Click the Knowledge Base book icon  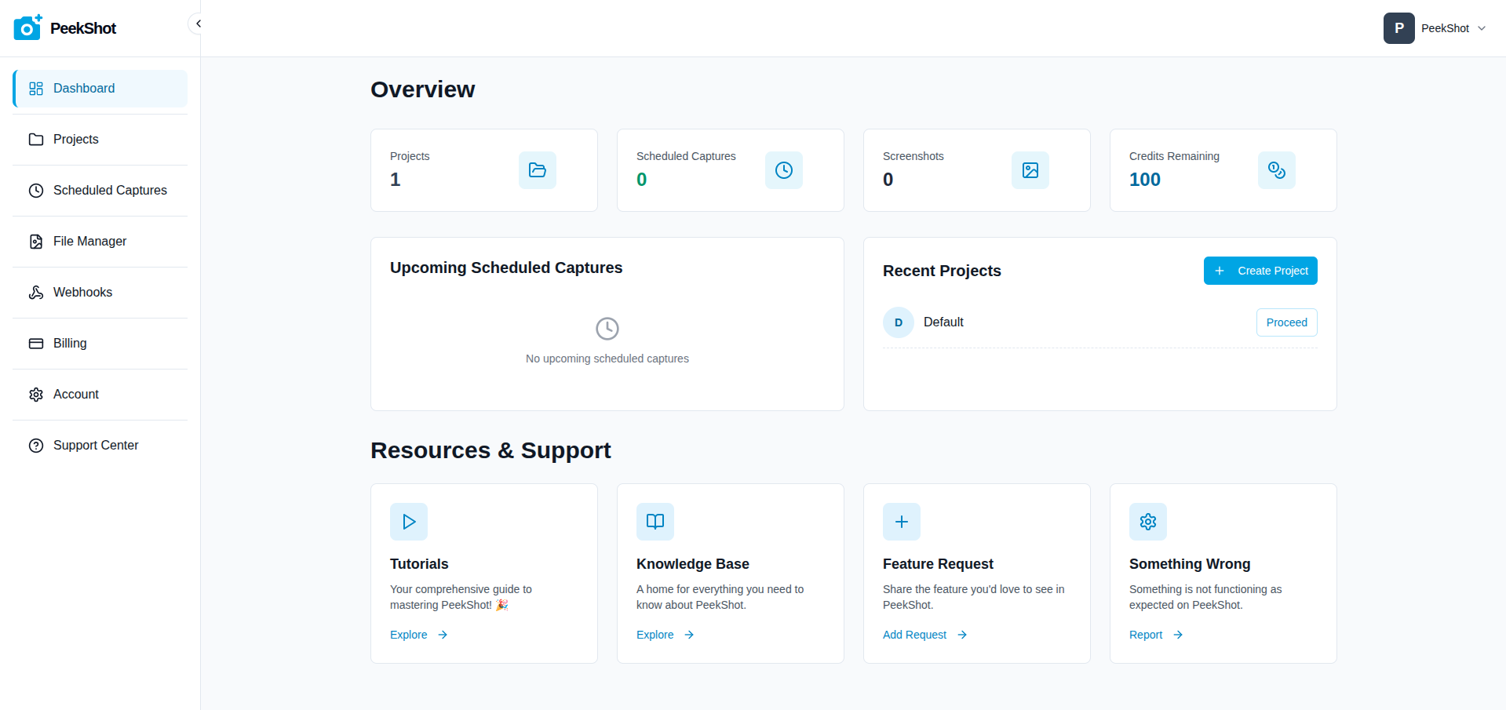click(655, 522)
